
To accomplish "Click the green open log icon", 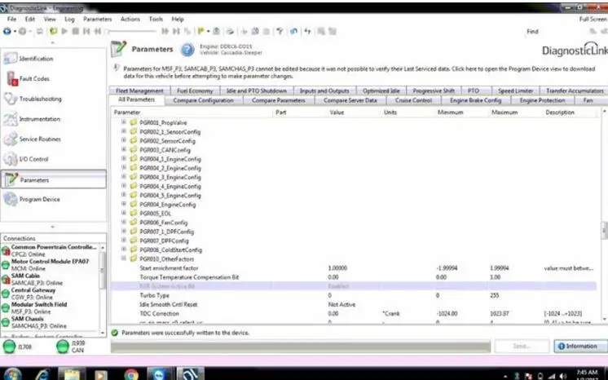I will (54, 32).
